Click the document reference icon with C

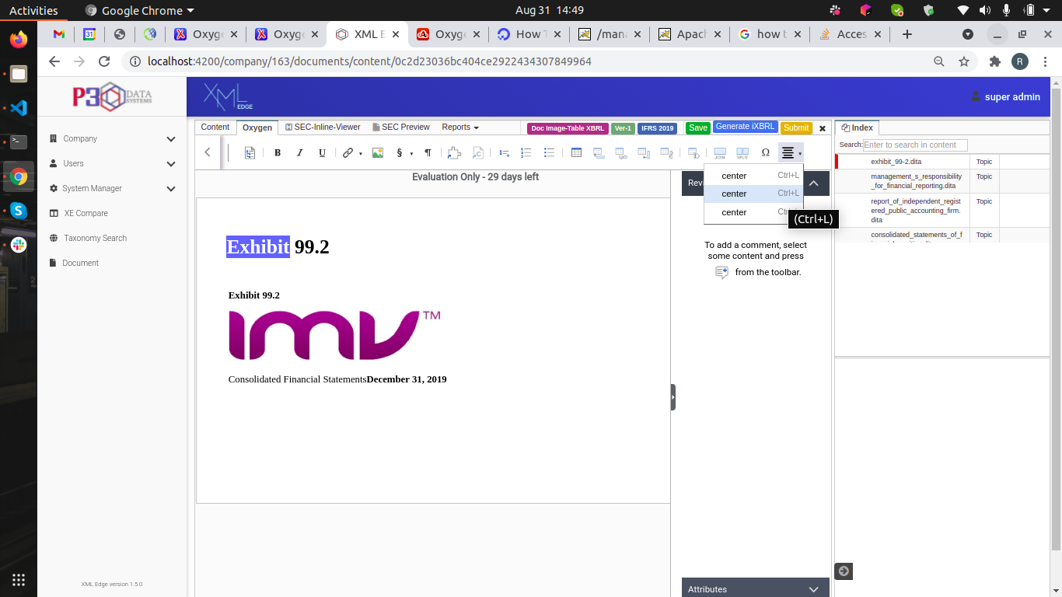478,152
